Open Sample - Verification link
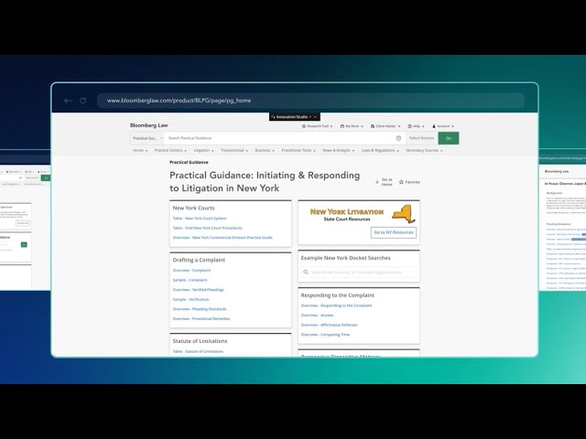586x439 pixels. (191, 299)
